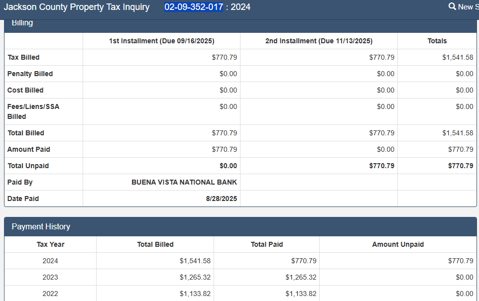
Task: Click the Totals column header in Billing
Action: pyautogui.click(x=437, y=41)
